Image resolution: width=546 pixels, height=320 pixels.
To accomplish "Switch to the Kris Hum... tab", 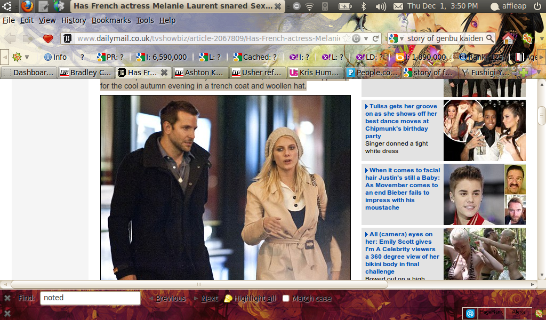I will [x=315, y=73].
